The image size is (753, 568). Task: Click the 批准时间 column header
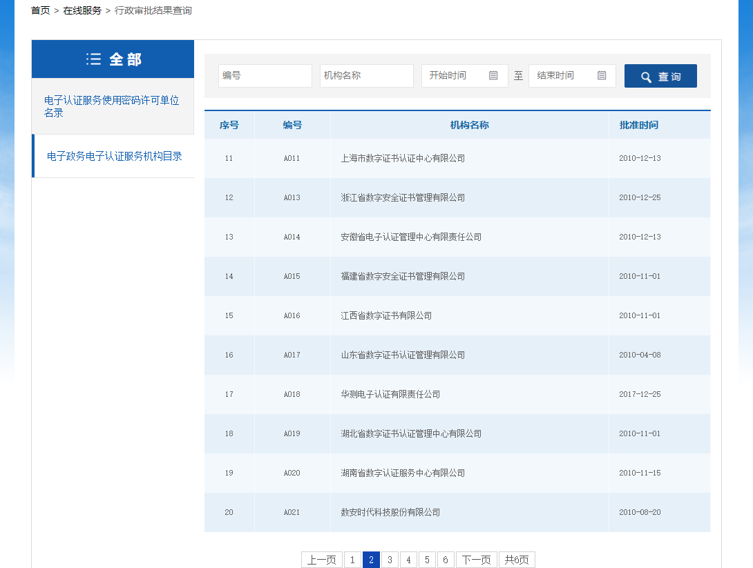pos(639,125)
